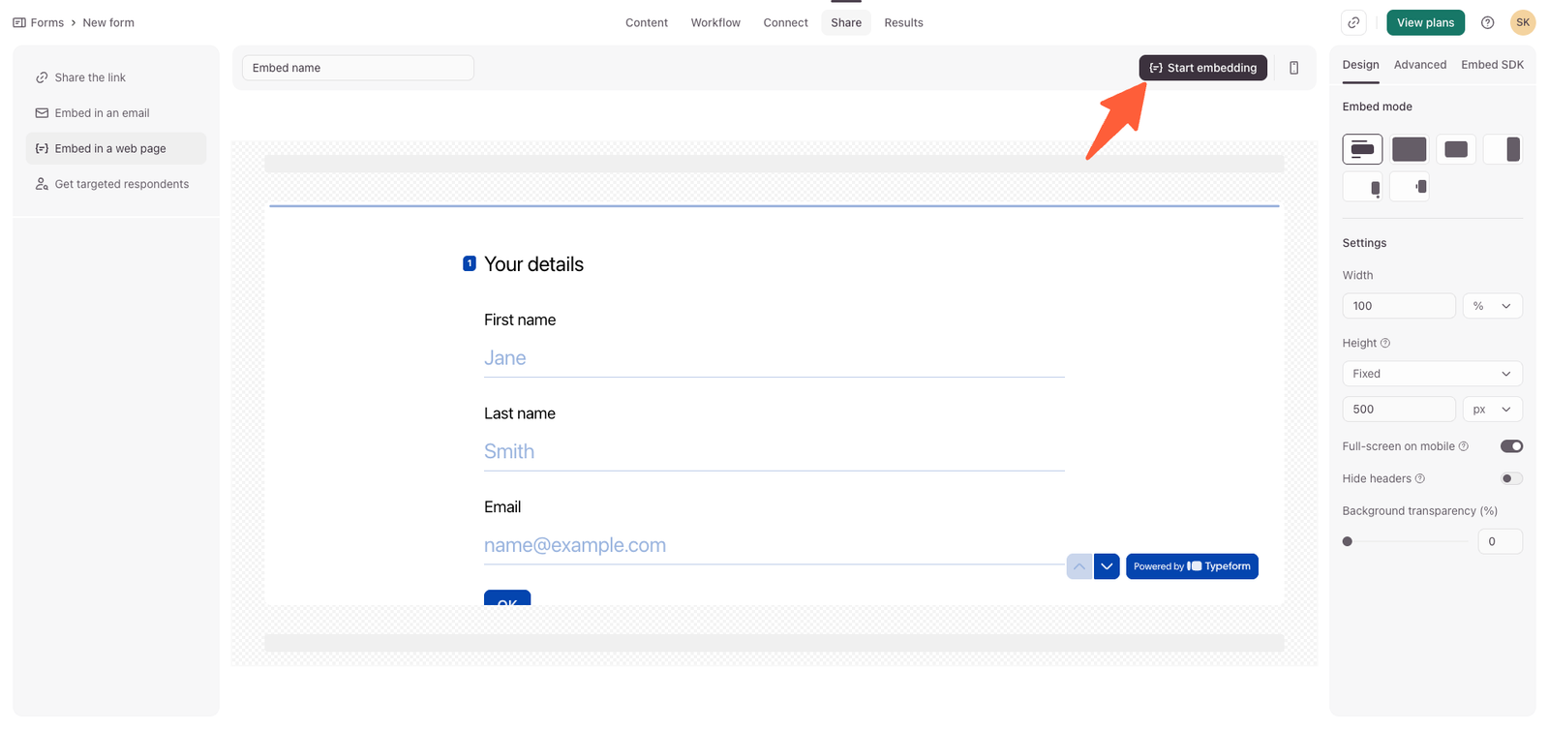Click the Background transparency slider handle
This screenshot has height=731, width=1549.
click(x=1348, y=542)
